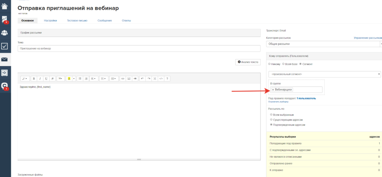This screenshot has height=177, width=382.
Task: Open the font size 14 dropdown
Action: (60, 79)
